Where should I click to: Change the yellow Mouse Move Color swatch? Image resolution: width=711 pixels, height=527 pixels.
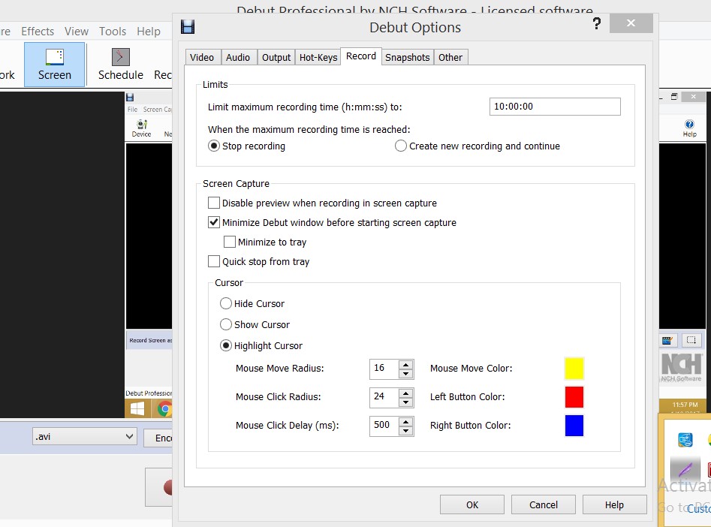point(574,369)
